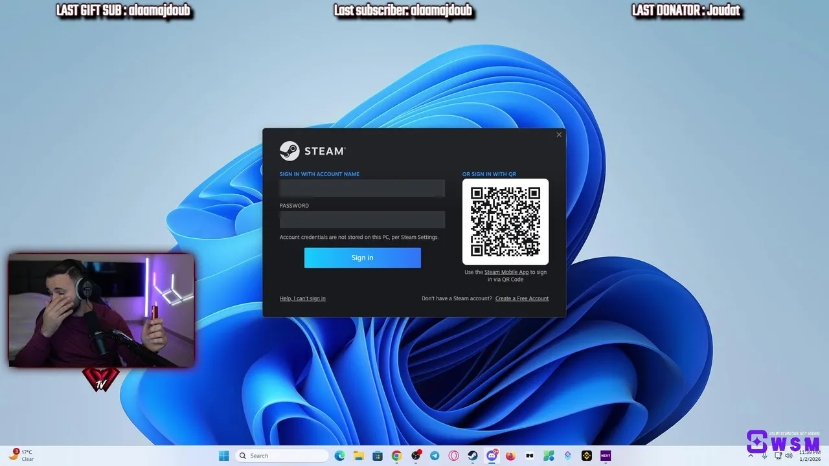Open the "Help, I can't sign in" link
The width and height of the screenshot is (829, 466).
[302, 298]
